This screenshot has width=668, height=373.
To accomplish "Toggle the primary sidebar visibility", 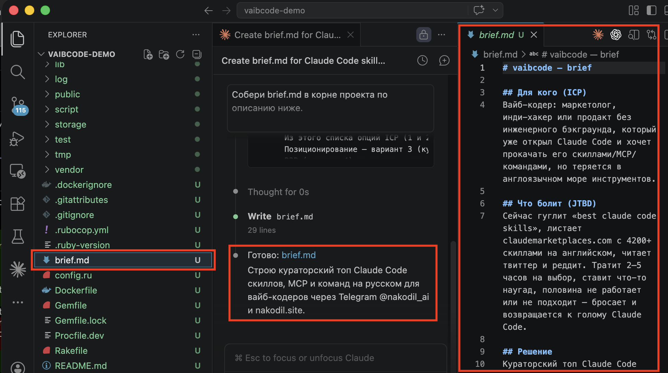I will [652, 11].
